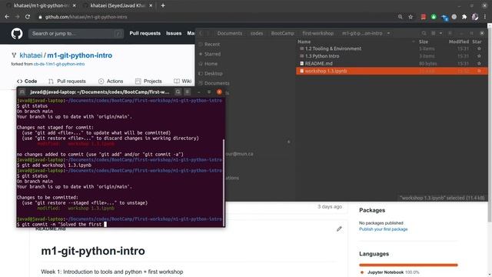This screenshot has height=277, width=492.
Task: Click the browser address bar URL
Action: point(86,17)
